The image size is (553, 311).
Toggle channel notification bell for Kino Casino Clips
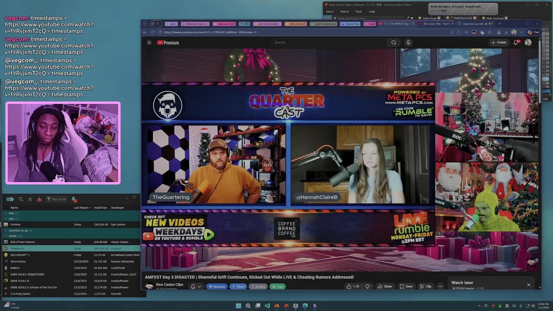tap(193, 286)
